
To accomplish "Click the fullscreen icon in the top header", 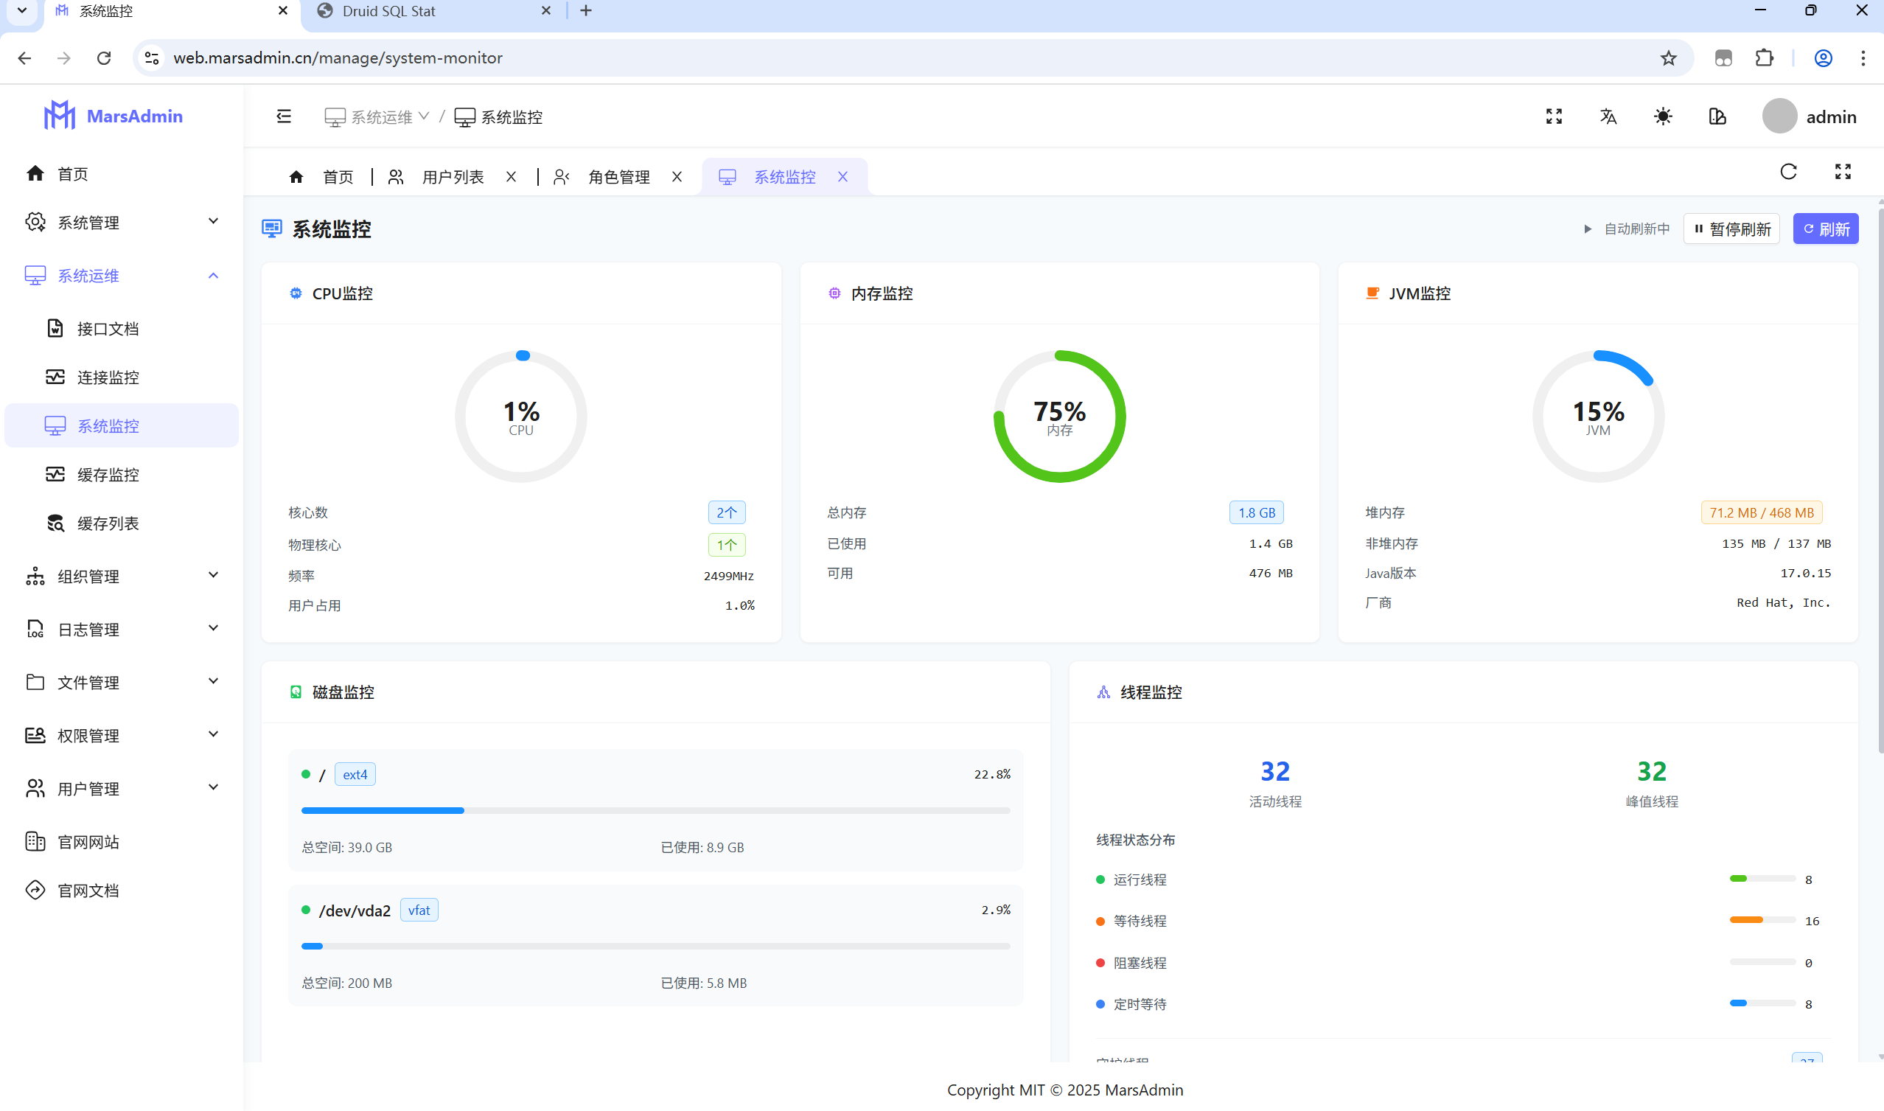I will point(1554,116).
